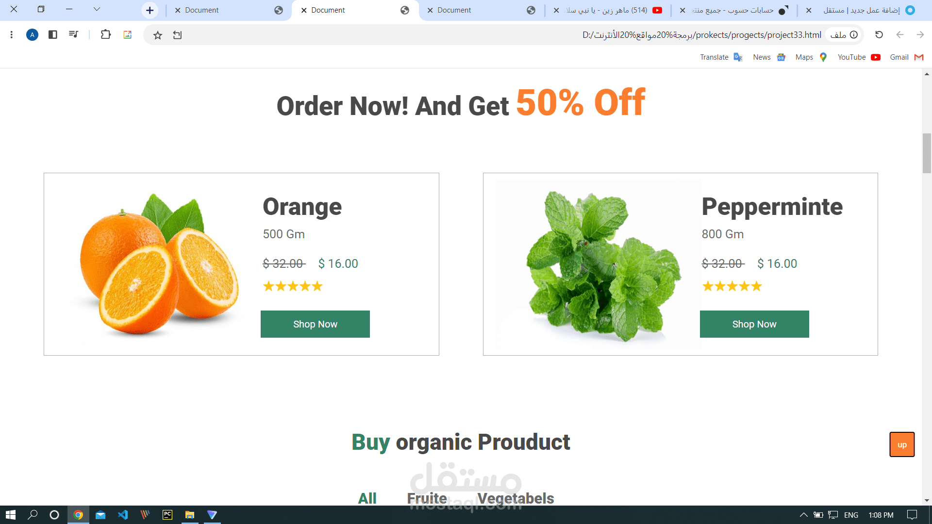The width and height of the screenshot is (932, 524).
Task: Click Shop Now for Orange
Action: [x=315, y=324]
